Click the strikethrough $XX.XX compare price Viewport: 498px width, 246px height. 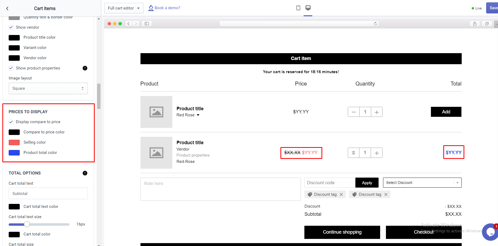(292, 153)
